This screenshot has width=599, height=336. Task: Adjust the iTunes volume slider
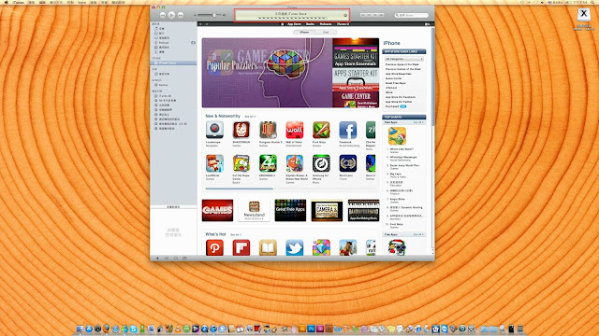point(210,15)
